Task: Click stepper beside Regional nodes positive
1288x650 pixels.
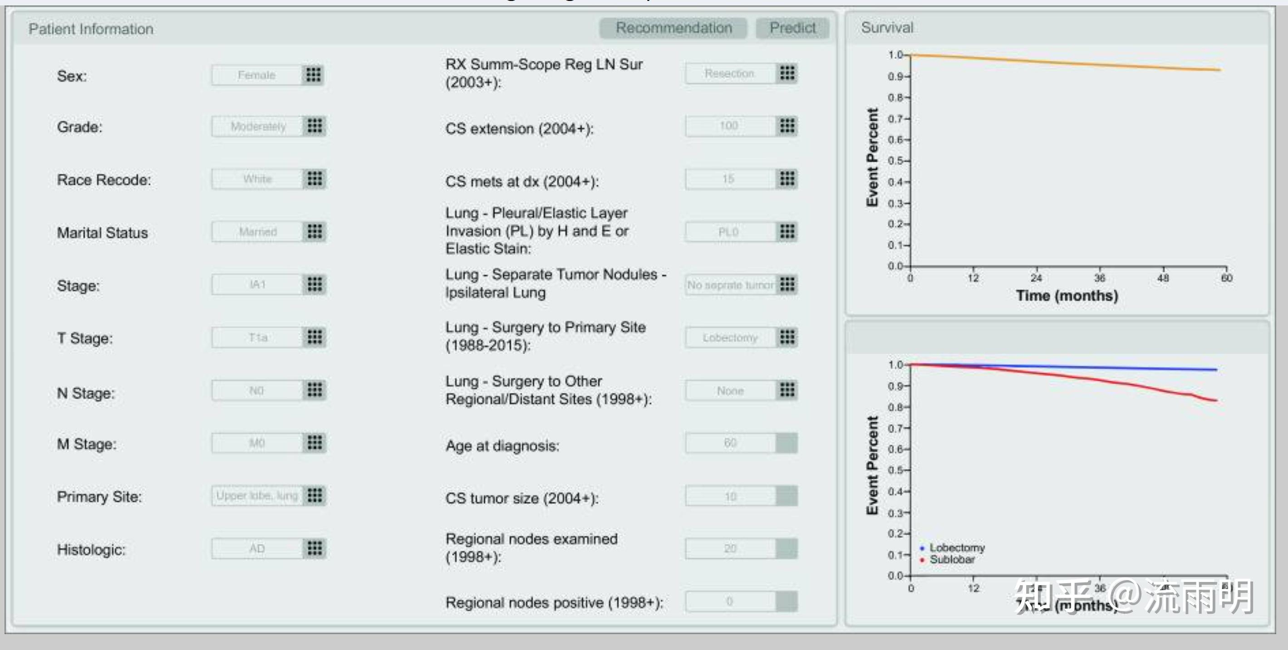Action: 787,601
